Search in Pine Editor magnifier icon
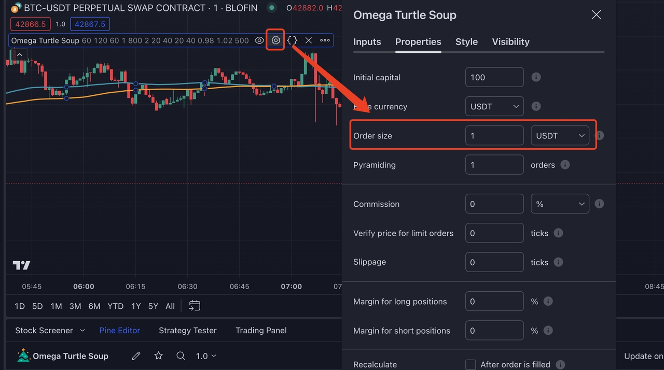The width and height of the screenshot is (664, 370). (181, 355)
